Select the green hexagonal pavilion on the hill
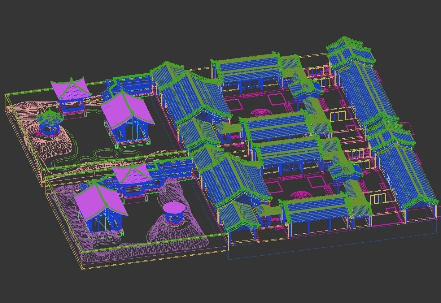Image resolution: width=441 pixels, height=303 pixels. (x=49, y=122)
